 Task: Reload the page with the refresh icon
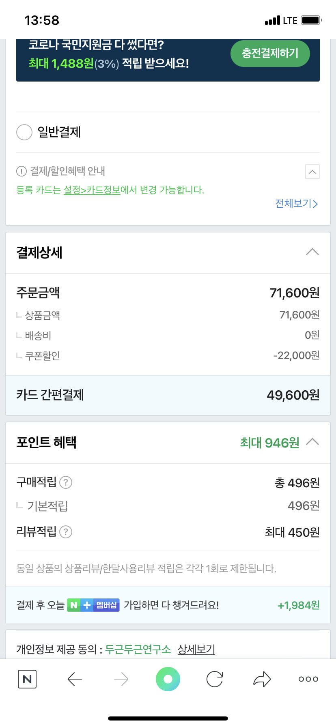tap(215, 679)
